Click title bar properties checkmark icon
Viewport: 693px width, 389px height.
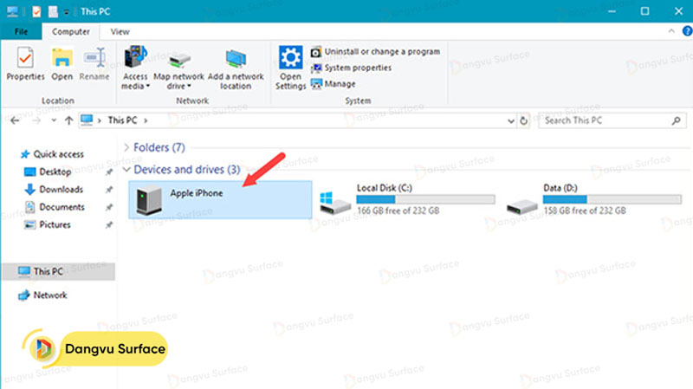pos(36,11)
